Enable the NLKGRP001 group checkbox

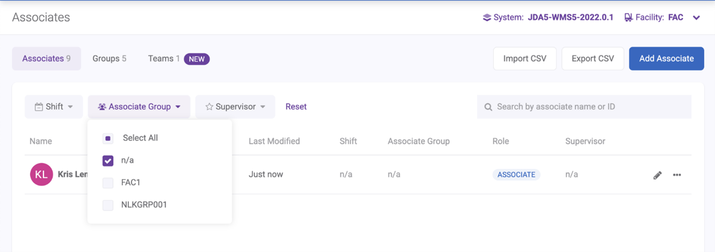[108, 205]
